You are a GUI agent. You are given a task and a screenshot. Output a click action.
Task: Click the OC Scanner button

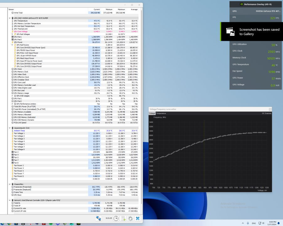(x=266, y=113)
